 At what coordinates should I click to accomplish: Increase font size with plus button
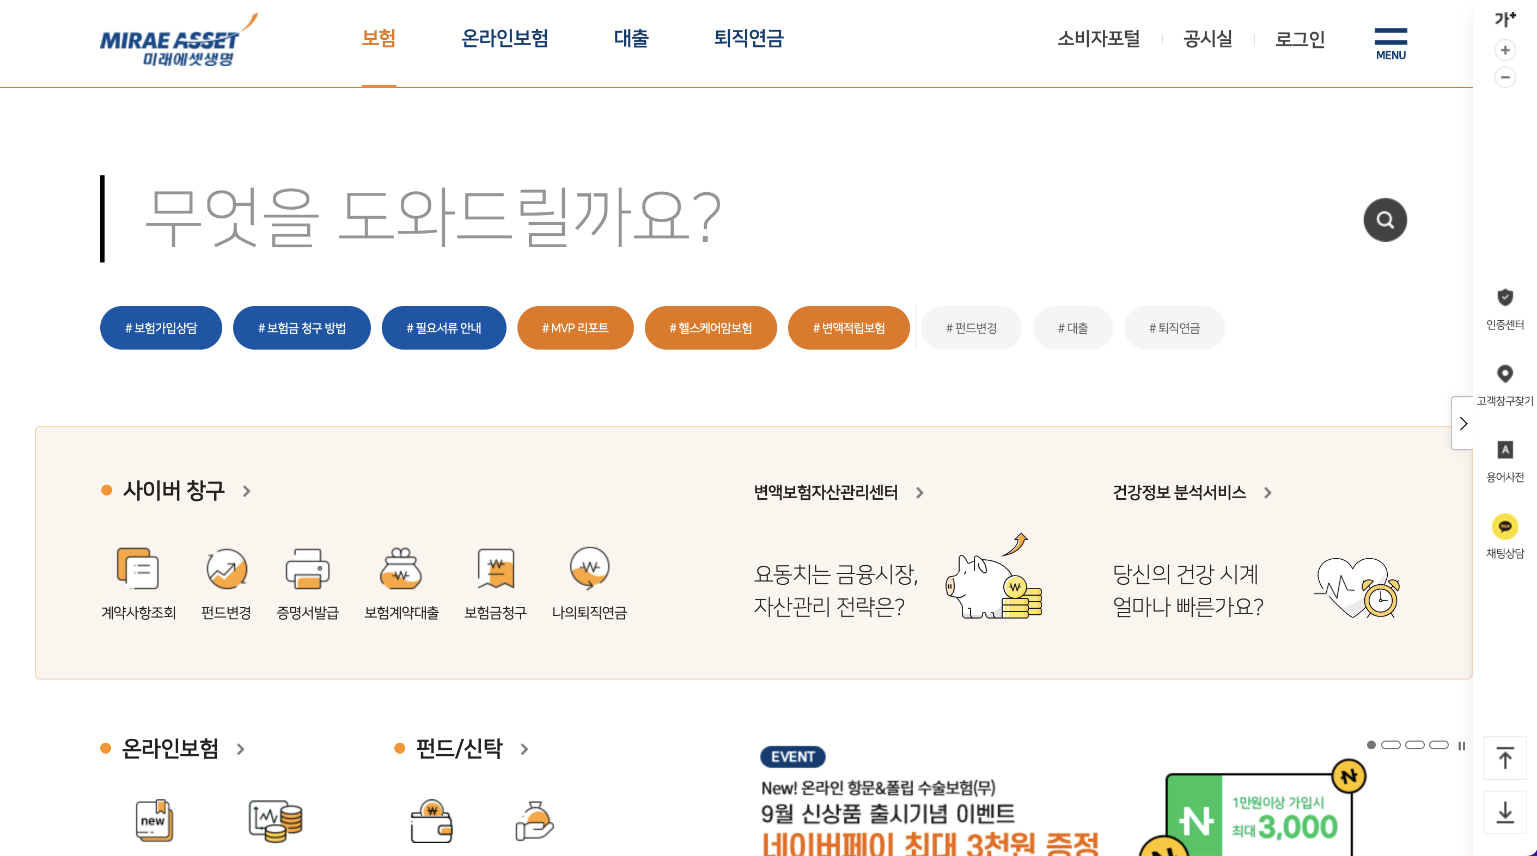point(1505,50)
